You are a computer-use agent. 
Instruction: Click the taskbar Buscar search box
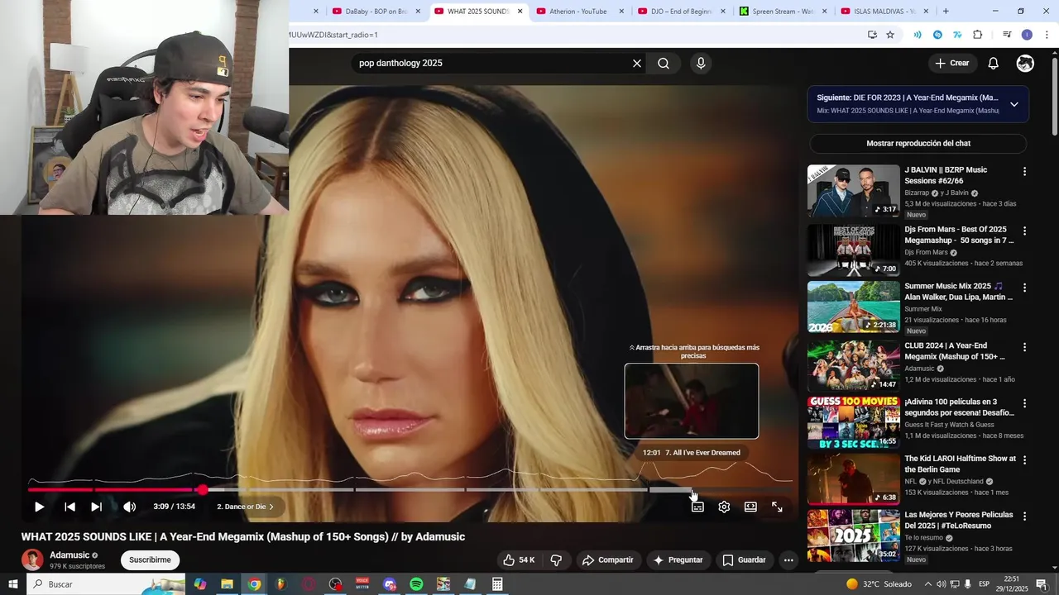[105, 584]
